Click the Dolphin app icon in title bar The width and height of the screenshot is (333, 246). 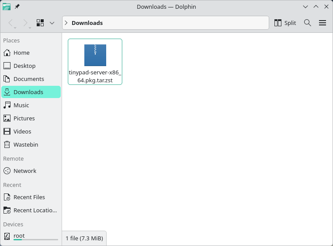click(7, 7)
